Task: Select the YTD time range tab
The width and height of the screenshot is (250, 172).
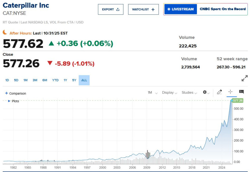Action: [x=55, y=80]
